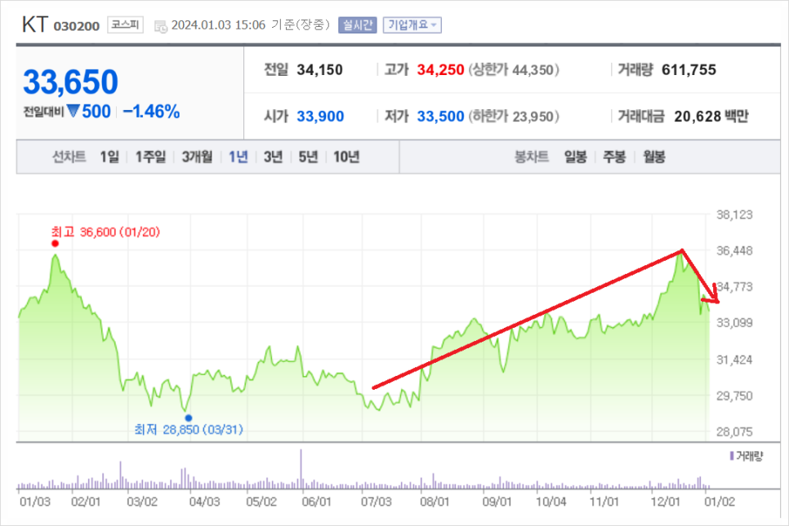Click the 38,123 price axis label

tap(734, 215)
